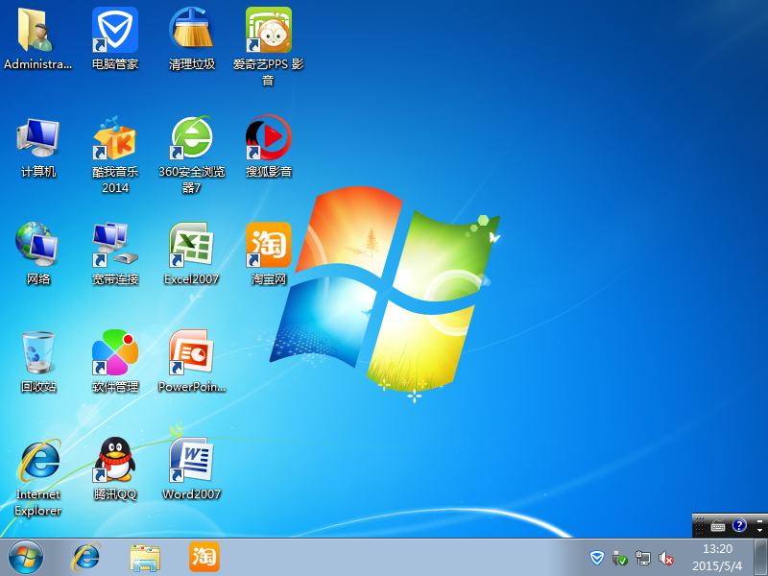This screenshot has height=576, width=768.
Task: Open Windows Explorer from the taskbar
Action: [145, 558]
